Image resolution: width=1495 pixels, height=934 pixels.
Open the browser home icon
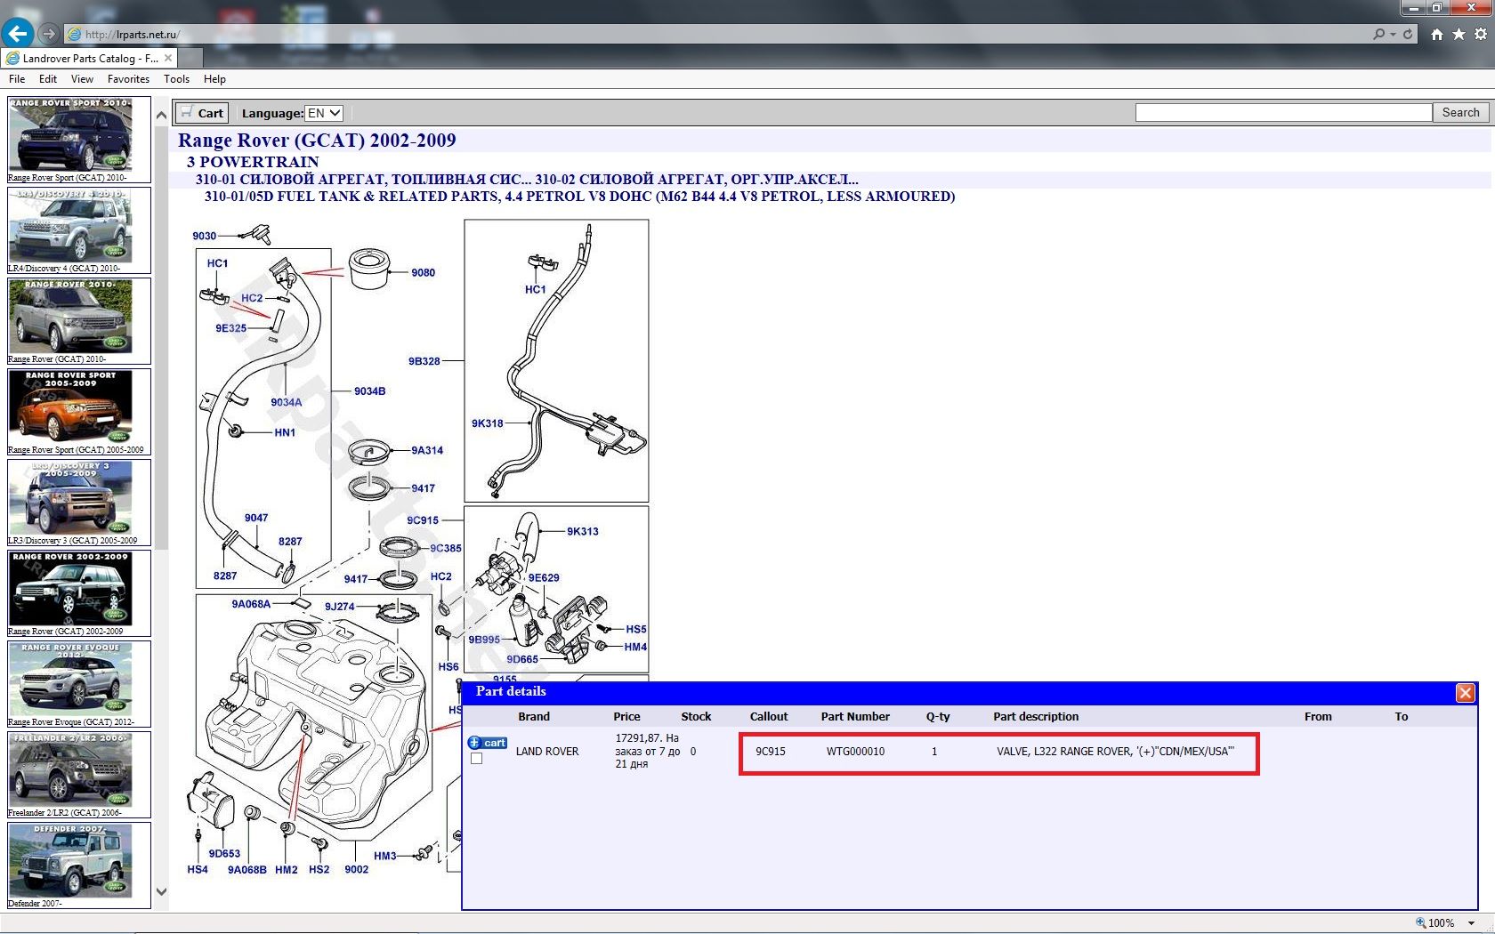pos(1437,34)
